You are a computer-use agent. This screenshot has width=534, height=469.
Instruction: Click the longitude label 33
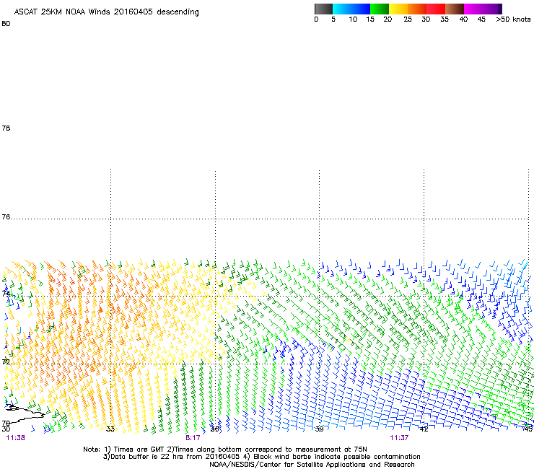tap(110, 429)
